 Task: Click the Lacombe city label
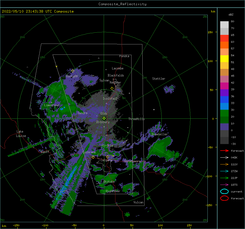click(118, 68)
